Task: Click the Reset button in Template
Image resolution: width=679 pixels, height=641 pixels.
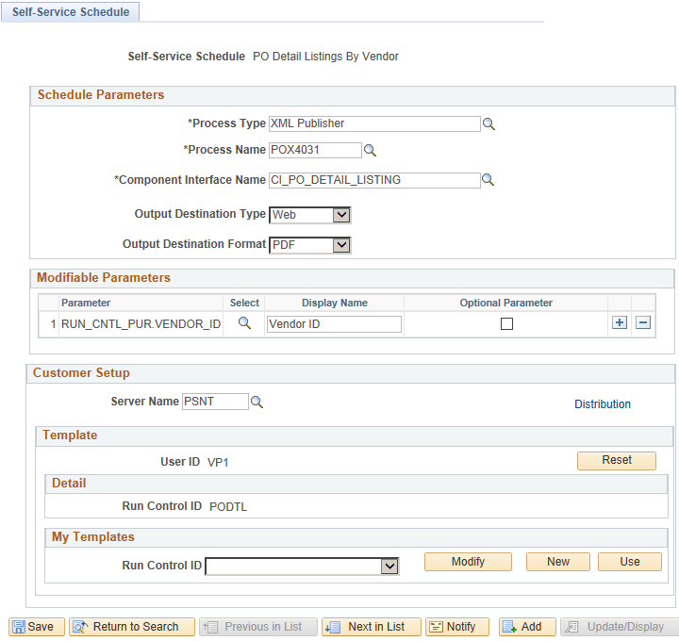Action: click(617, 460)
